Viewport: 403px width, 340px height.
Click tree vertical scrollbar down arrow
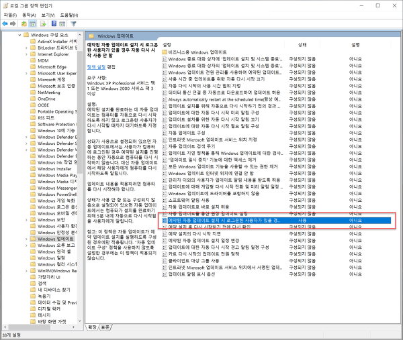pos(80,321)
